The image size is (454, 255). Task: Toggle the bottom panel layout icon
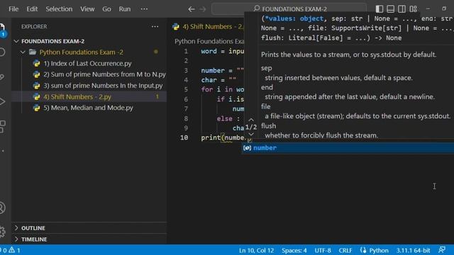click(391, 9)
